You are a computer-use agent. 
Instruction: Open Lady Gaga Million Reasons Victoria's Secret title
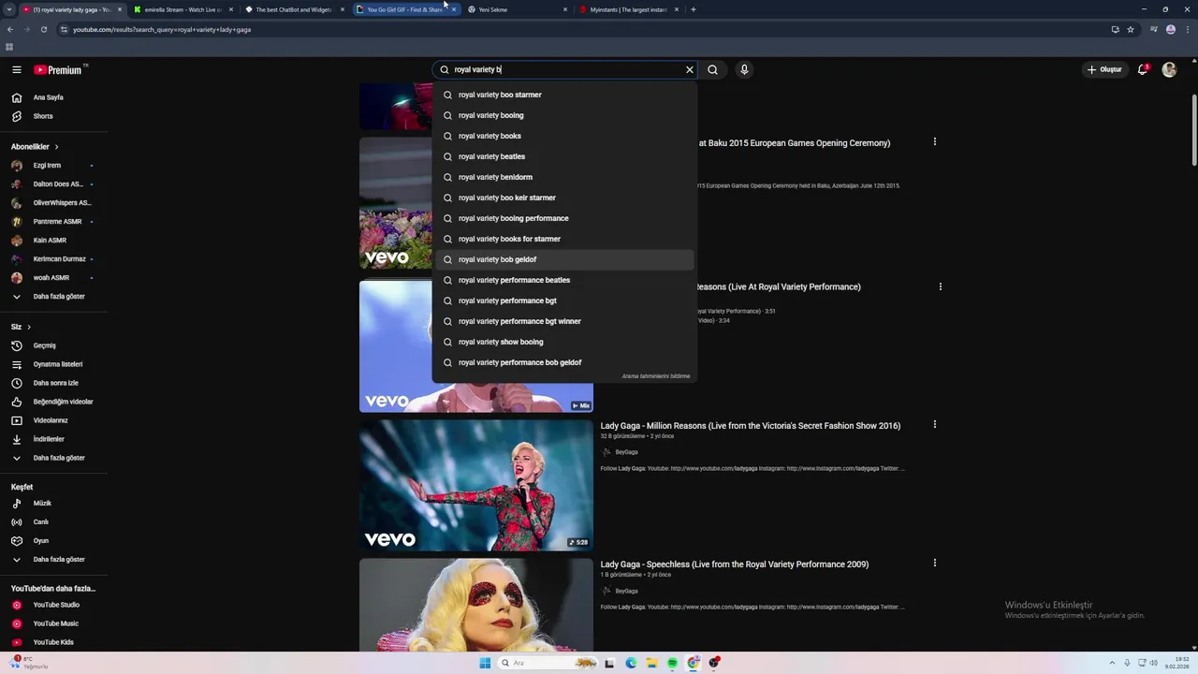click(750, 426)
